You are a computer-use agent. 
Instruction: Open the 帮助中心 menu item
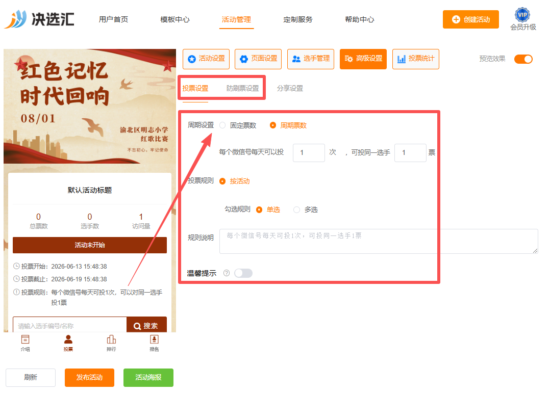click(360, 19)
